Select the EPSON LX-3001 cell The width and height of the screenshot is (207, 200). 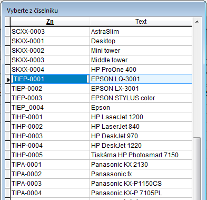(x=141, y=89)
